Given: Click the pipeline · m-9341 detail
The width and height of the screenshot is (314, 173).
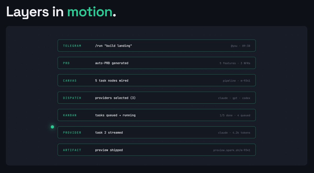Looking at the screenshot, I should coord(236,81).
